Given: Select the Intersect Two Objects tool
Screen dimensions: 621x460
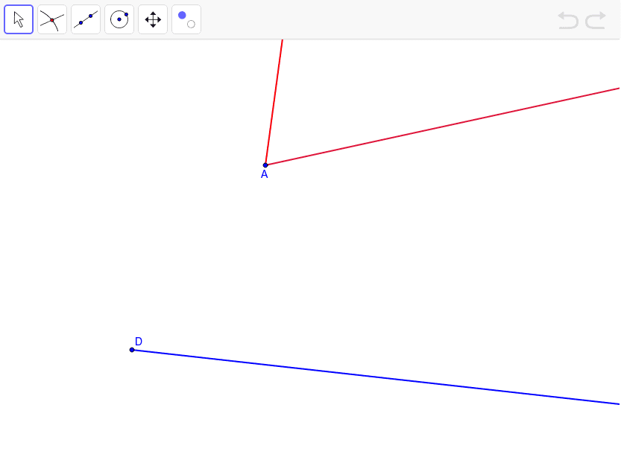Looking at the screenshot, I should (51, 19).
